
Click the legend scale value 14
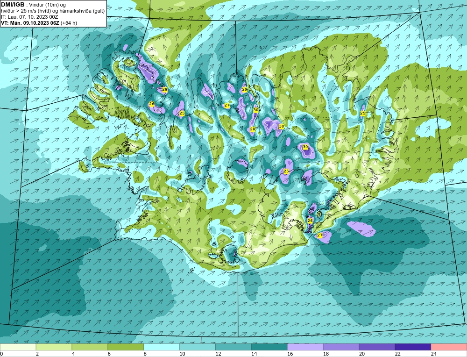254,354
